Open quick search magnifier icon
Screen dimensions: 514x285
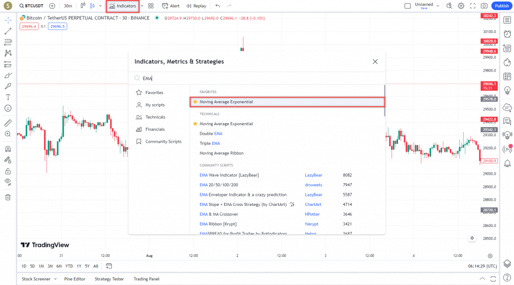click(x=449, y=6)
